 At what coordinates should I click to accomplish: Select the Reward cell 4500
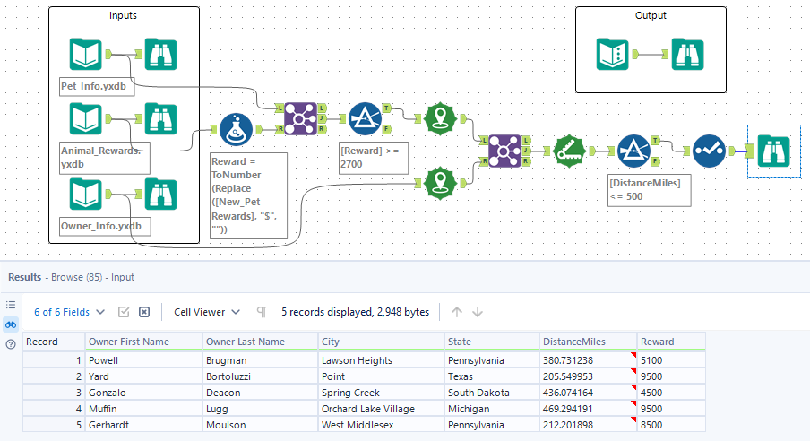coord(671,393)
